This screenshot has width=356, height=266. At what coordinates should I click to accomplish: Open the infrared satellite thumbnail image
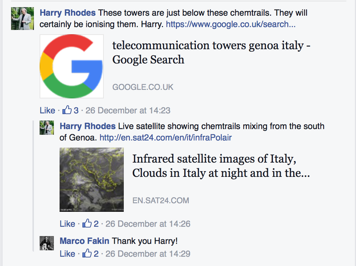point(92,180)
